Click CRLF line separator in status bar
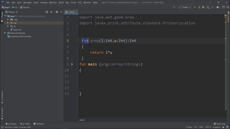Screen dimensions: 230x129 201,127
